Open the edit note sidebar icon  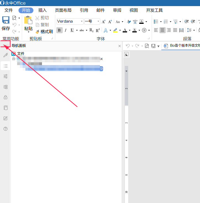6,118
